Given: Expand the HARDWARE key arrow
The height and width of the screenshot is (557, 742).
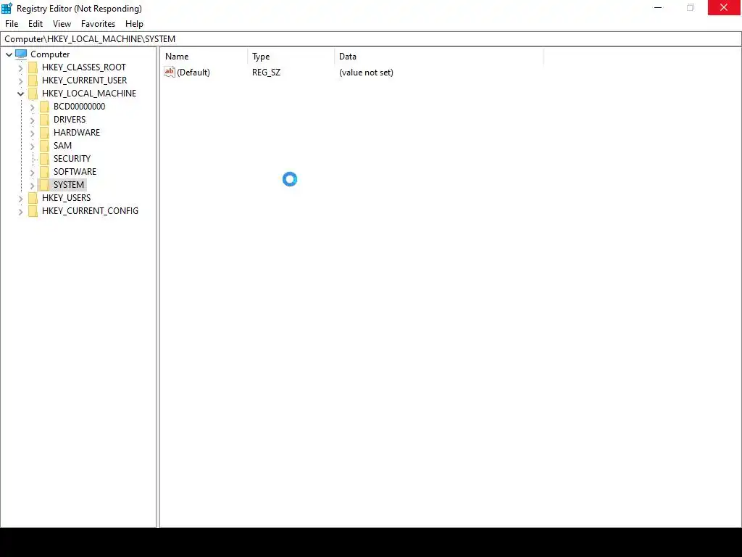Looking at the screenshot, I should click(x=32, y=133).
